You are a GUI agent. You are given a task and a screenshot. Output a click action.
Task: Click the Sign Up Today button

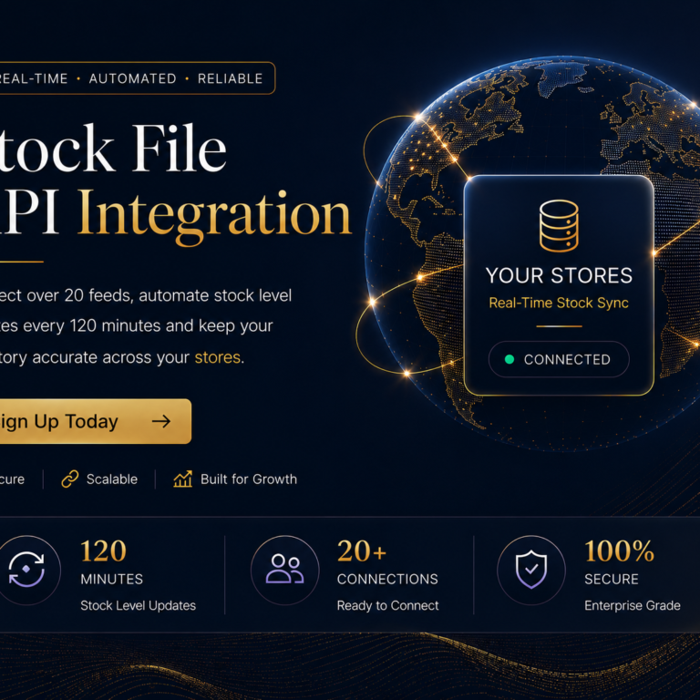(x=95, y=421)
